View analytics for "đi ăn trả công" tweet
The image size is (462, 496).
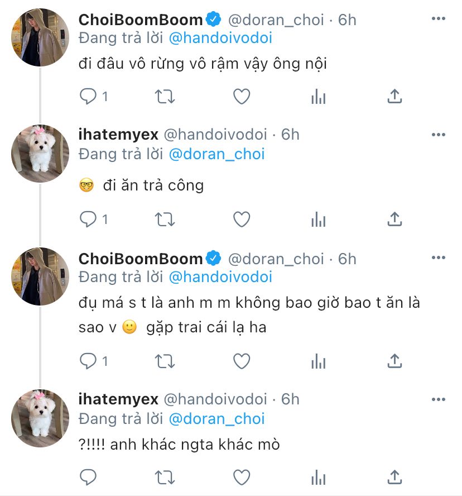tap(318, 220)
